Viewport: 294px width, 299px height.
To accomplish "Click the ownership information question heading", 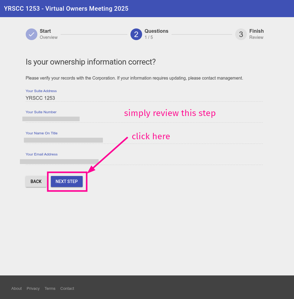I will (91, 62).
